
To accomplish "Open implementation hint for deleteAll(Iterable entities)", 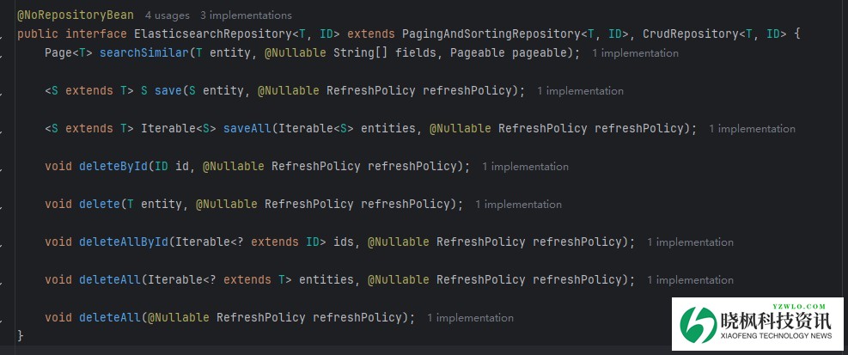I will [x=690, y=280].
